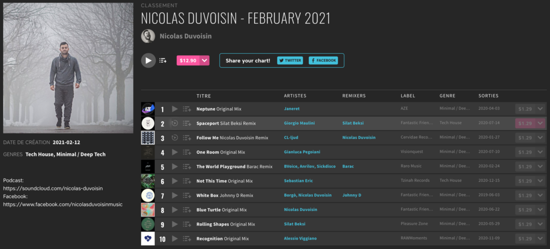Open label RAWMoments
Image resolution: width=550 pixels, height=249 pixels.
click(414, 238)
